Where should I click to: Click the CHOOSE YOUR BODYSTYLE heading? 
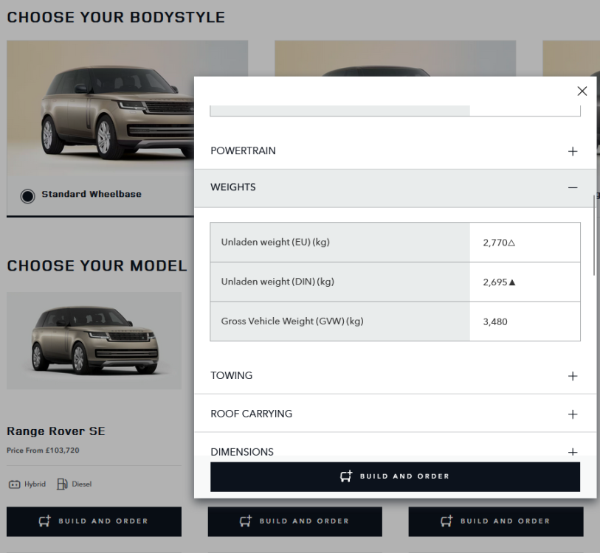tap(116, 18)
